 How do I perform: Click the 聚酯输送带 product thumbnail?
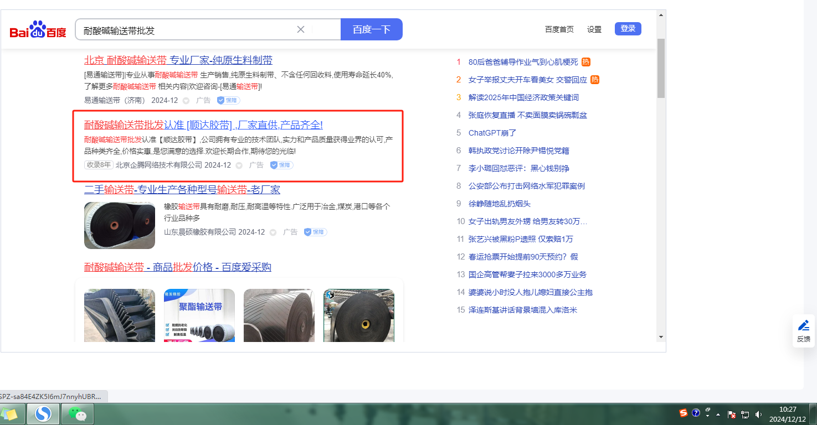point(199,314)
